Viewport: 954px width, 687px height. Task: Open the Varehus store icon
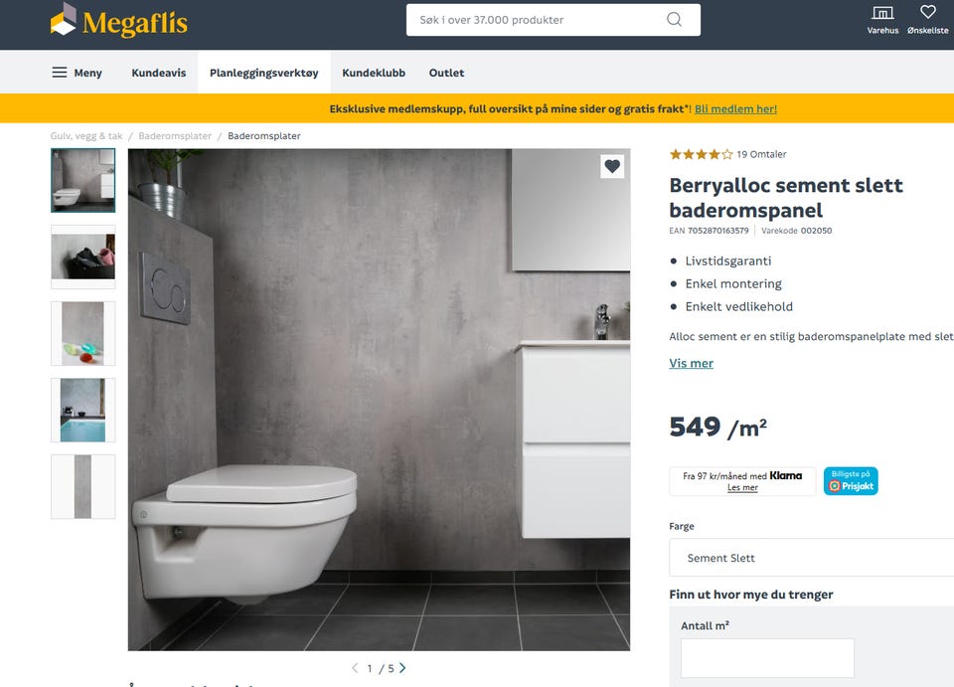(x=882, y=19)
